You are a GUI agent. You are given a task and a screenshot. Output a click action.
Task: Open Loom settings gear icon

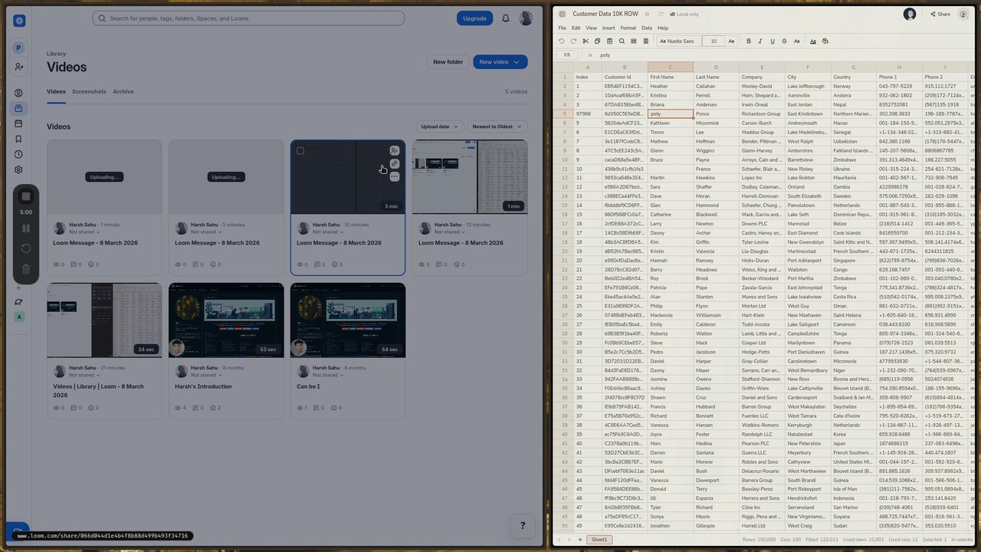pos(19,169)
